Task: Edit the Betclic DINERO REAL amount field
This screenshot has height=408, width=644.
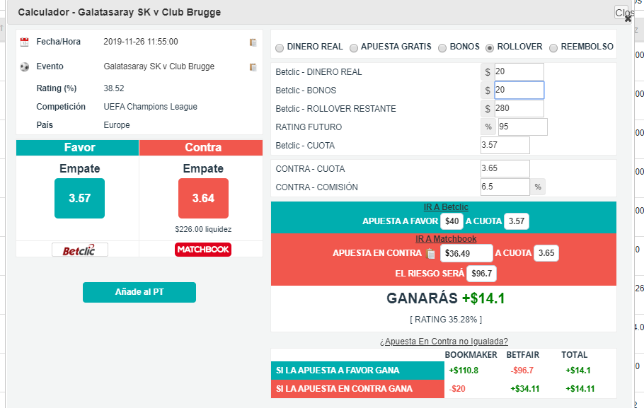Action: coord(519,72)
